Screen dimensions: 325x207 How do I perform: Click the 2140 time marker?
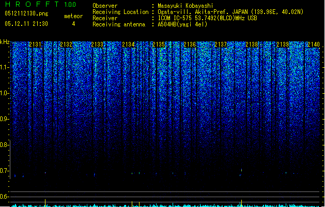point(314,45)
